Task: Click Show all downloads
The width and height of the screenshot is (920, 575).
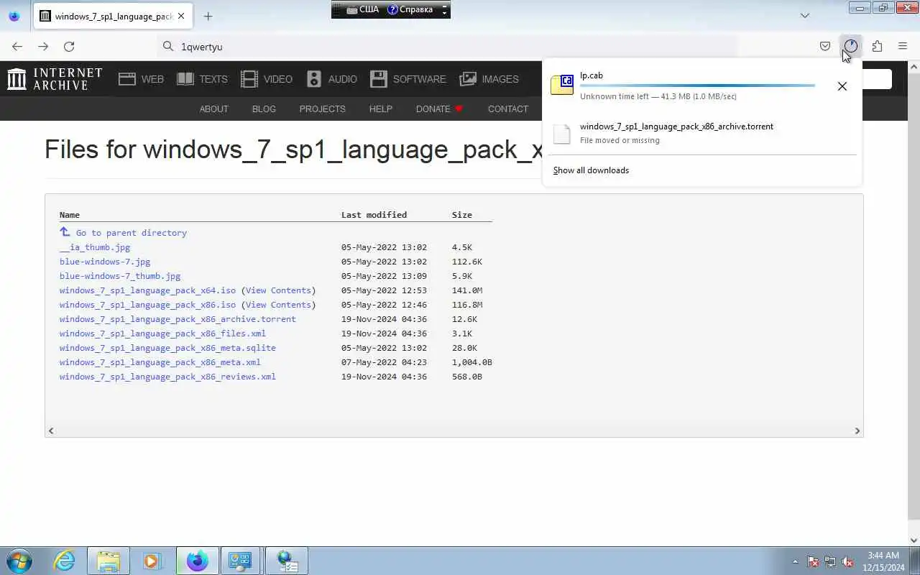Action: [591, 170]
